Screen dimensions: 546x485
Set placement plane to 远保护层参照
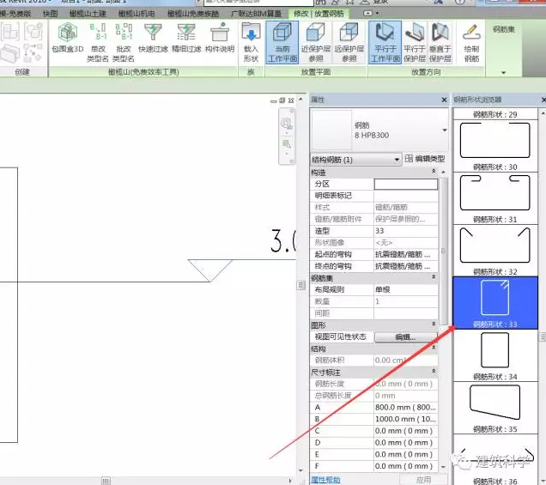coord(349,42)
